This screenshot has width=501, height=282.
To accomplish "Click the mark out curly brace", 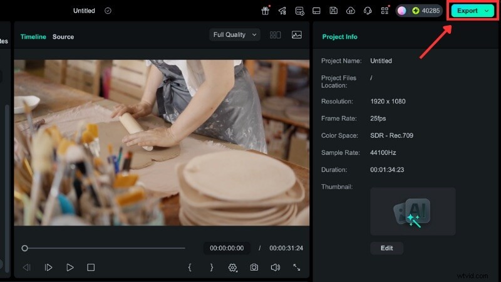I will 211,268.
